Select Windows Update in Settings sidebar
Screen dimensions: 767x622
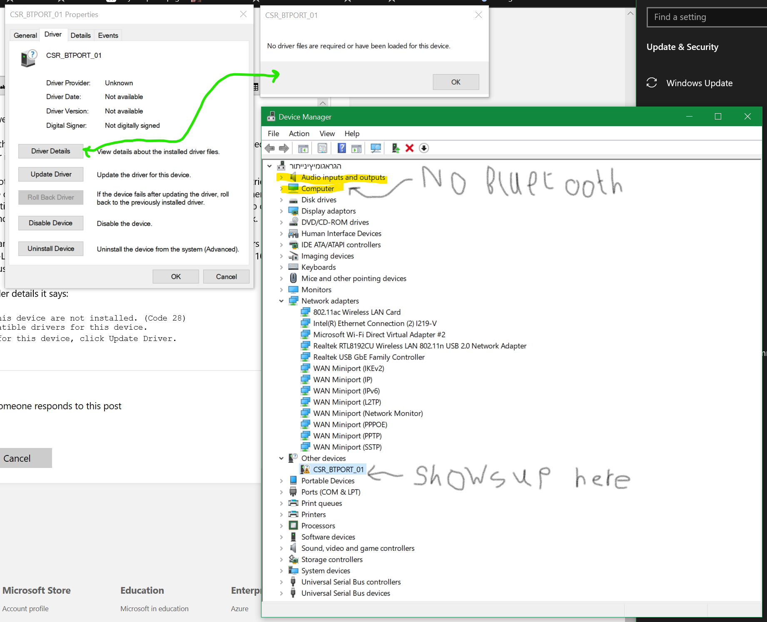(x=700, y=83)
